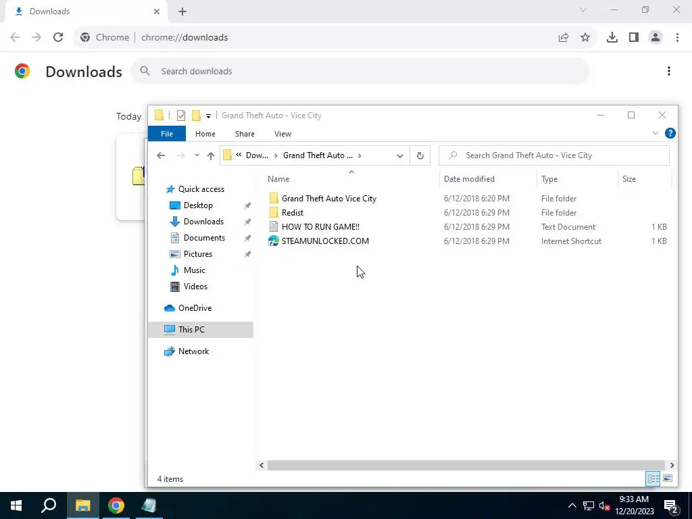Refresh the Explorer folder view
This screenshot has width=692, height=519.
point(420,156)
